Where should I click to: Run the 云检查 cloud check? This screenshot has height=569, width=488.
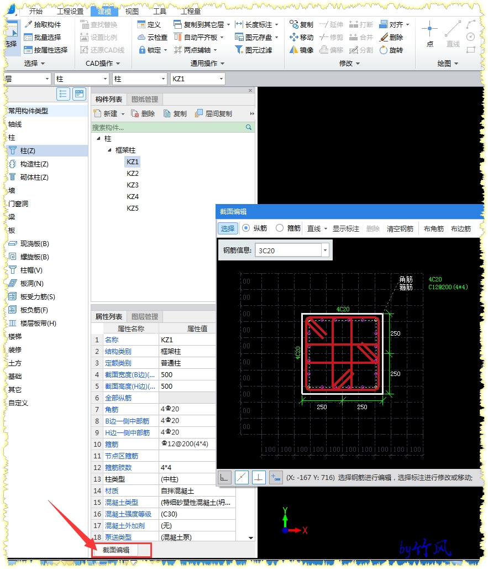[153, 38]
